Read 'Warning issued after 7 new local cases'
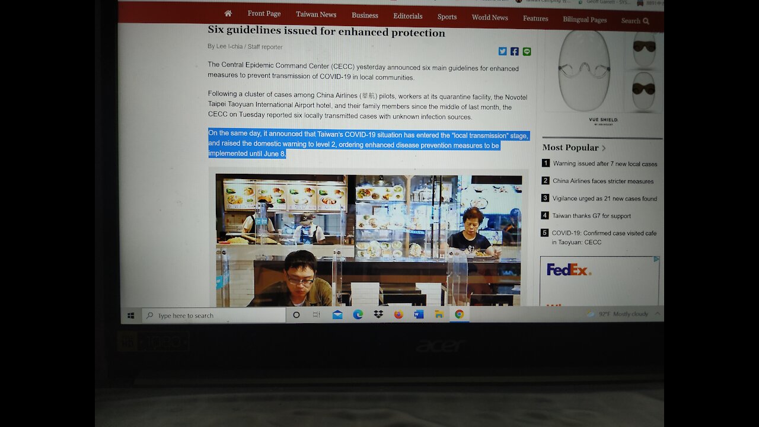The width and height of the screenshot is (759, 427). tap(605, 164)
